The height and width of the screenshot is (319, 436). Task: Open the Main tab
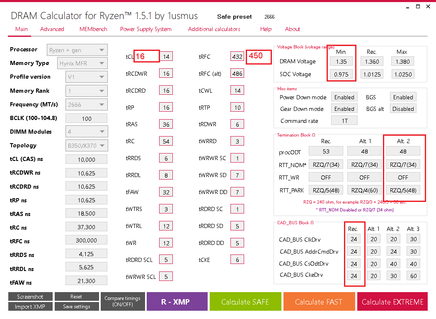[x=22, y=29]
